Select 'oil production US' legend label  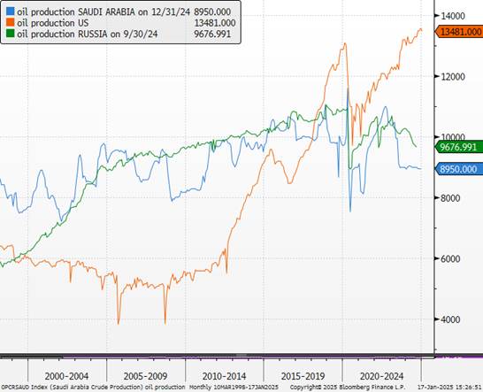pyautogui.click(x=53, y=23)
